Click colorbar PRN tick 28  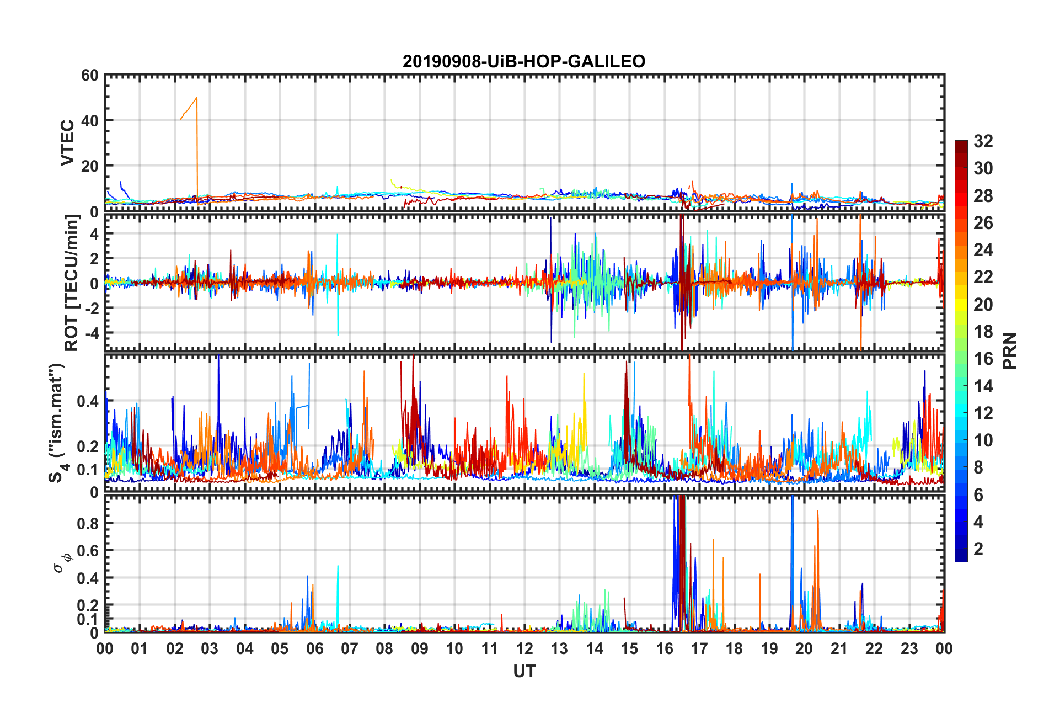(x=983, y=196)
